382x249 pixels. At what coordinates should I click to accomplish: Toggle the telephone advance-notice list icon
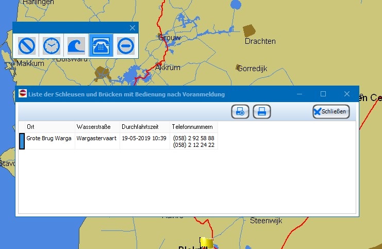pos(101,46)
